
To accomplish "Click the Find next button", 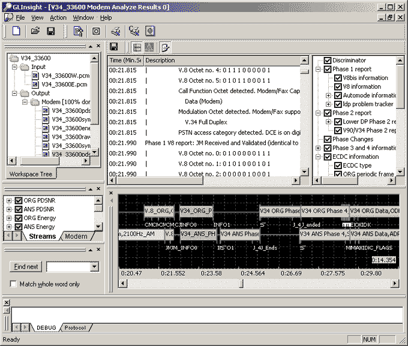I will [x=26, y=267].
